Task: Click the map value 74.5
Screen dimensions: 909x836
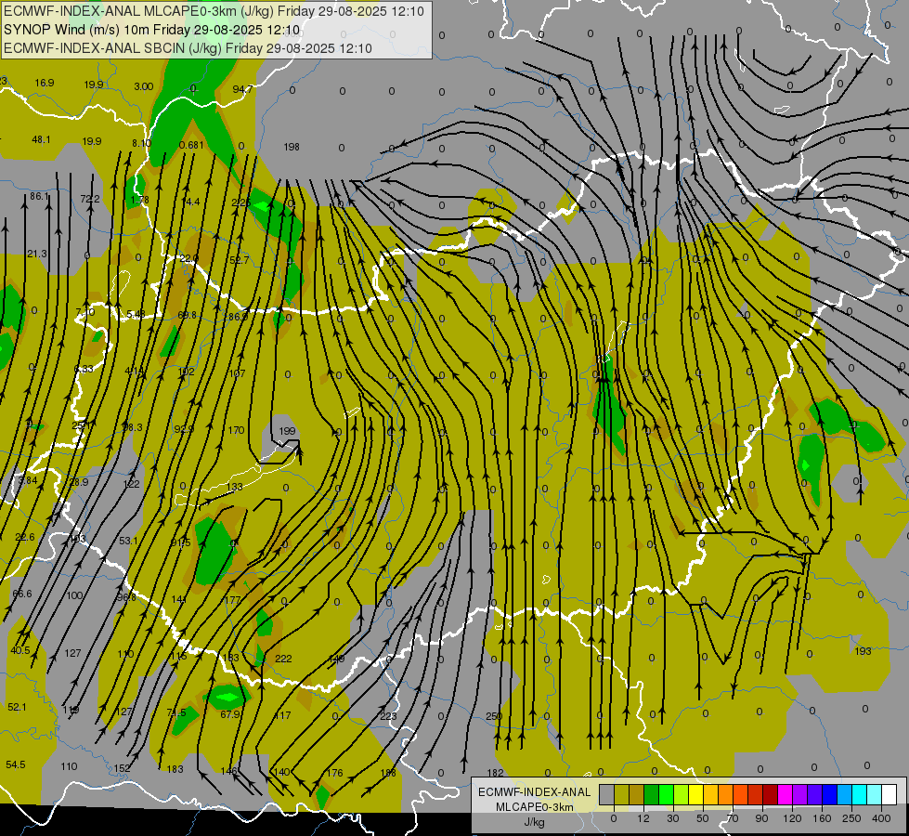Action: tap(176, 712)
